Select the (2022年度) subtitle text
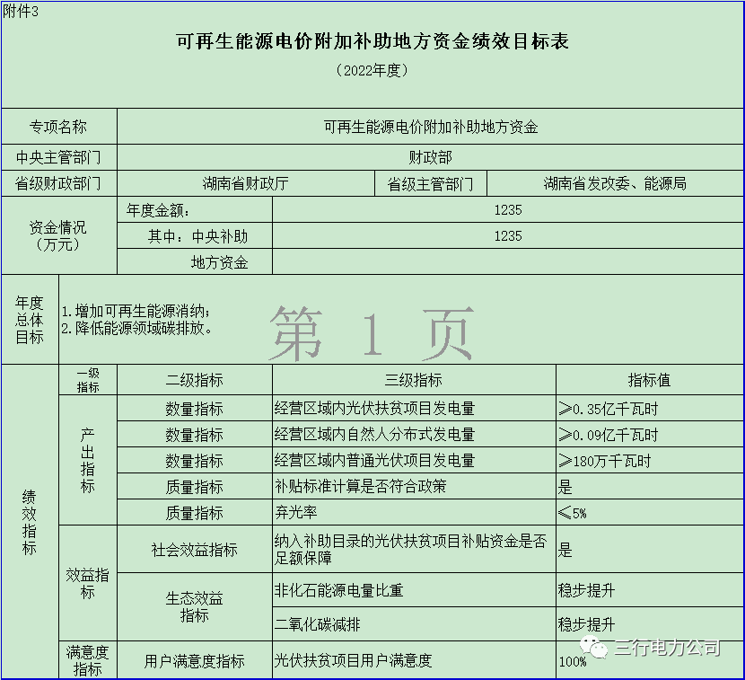The height and width of the screenshot is (680, 745). [x=372, y=70]
